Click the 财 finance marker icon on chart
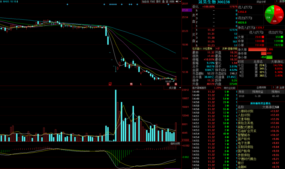This screenshot has width=285, height=169. click(x=169, y=84)
